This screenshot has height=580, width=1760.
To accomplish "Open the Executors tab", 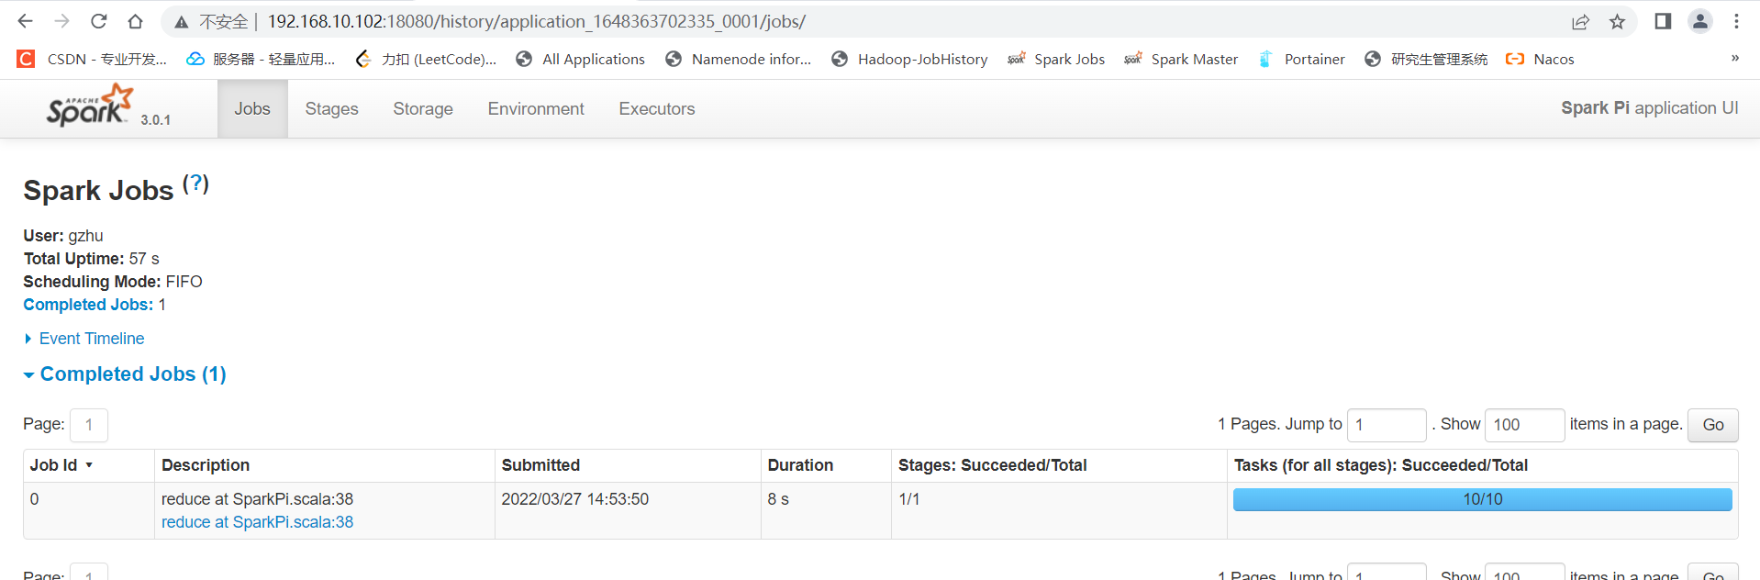I will click(656, 109).
